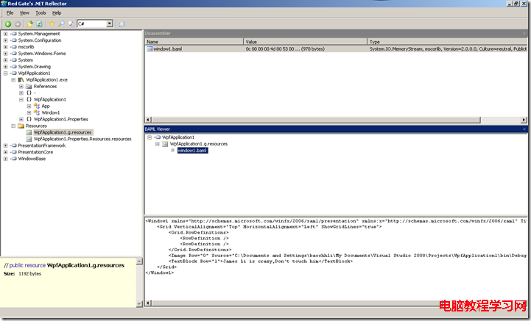Click the Refresh toolbar icon

tap(39, 24)
